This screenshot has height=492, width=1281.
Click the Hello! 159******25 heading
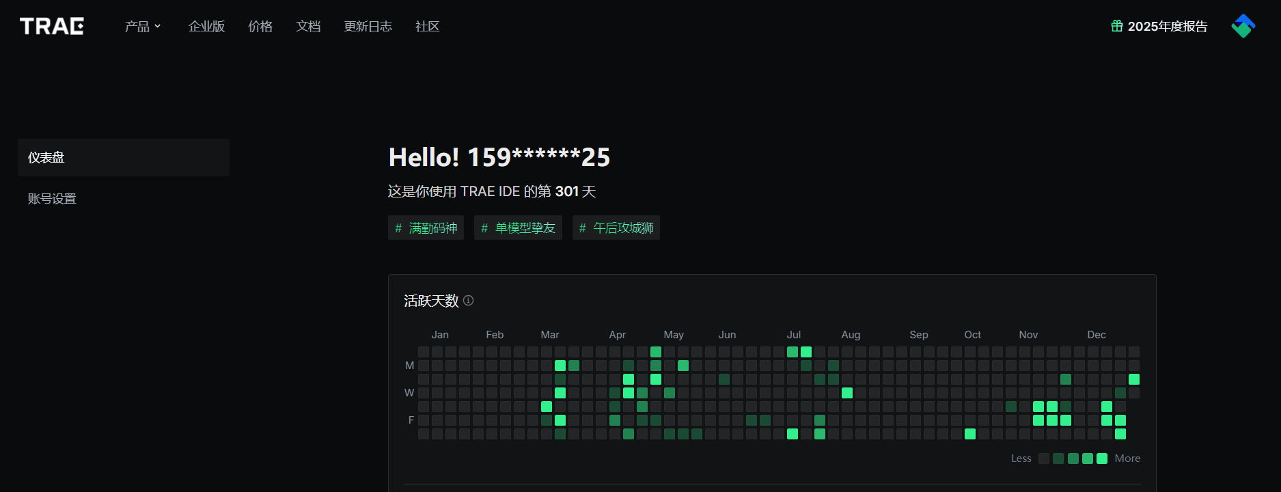[499, 157]
